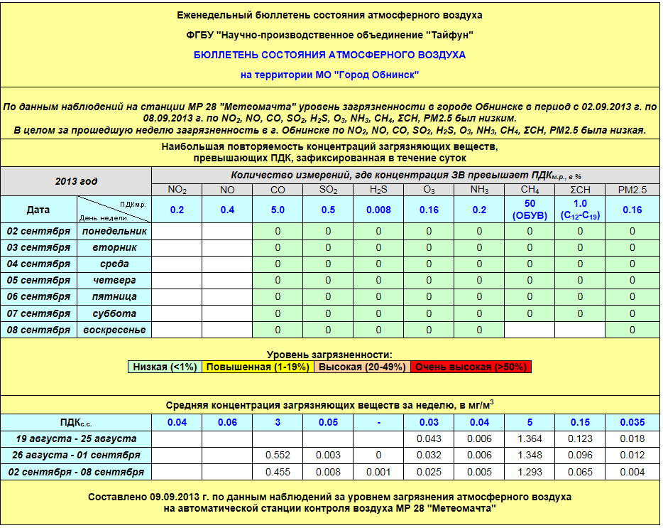Click the empty CH₄ cell for 08 сентября
The image size is (663, 528).
530,330
